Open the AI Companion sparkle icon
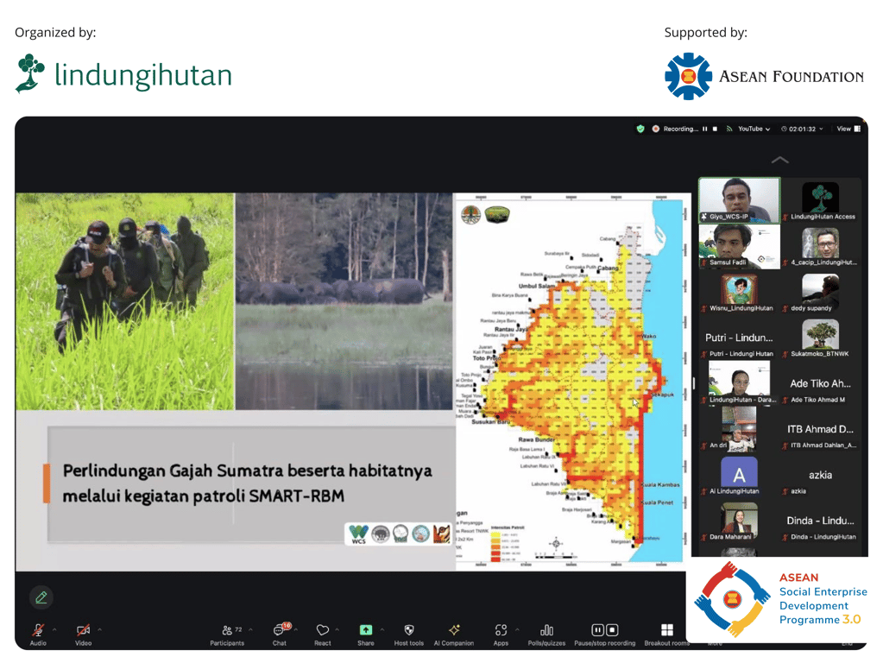 pos(454,630)
